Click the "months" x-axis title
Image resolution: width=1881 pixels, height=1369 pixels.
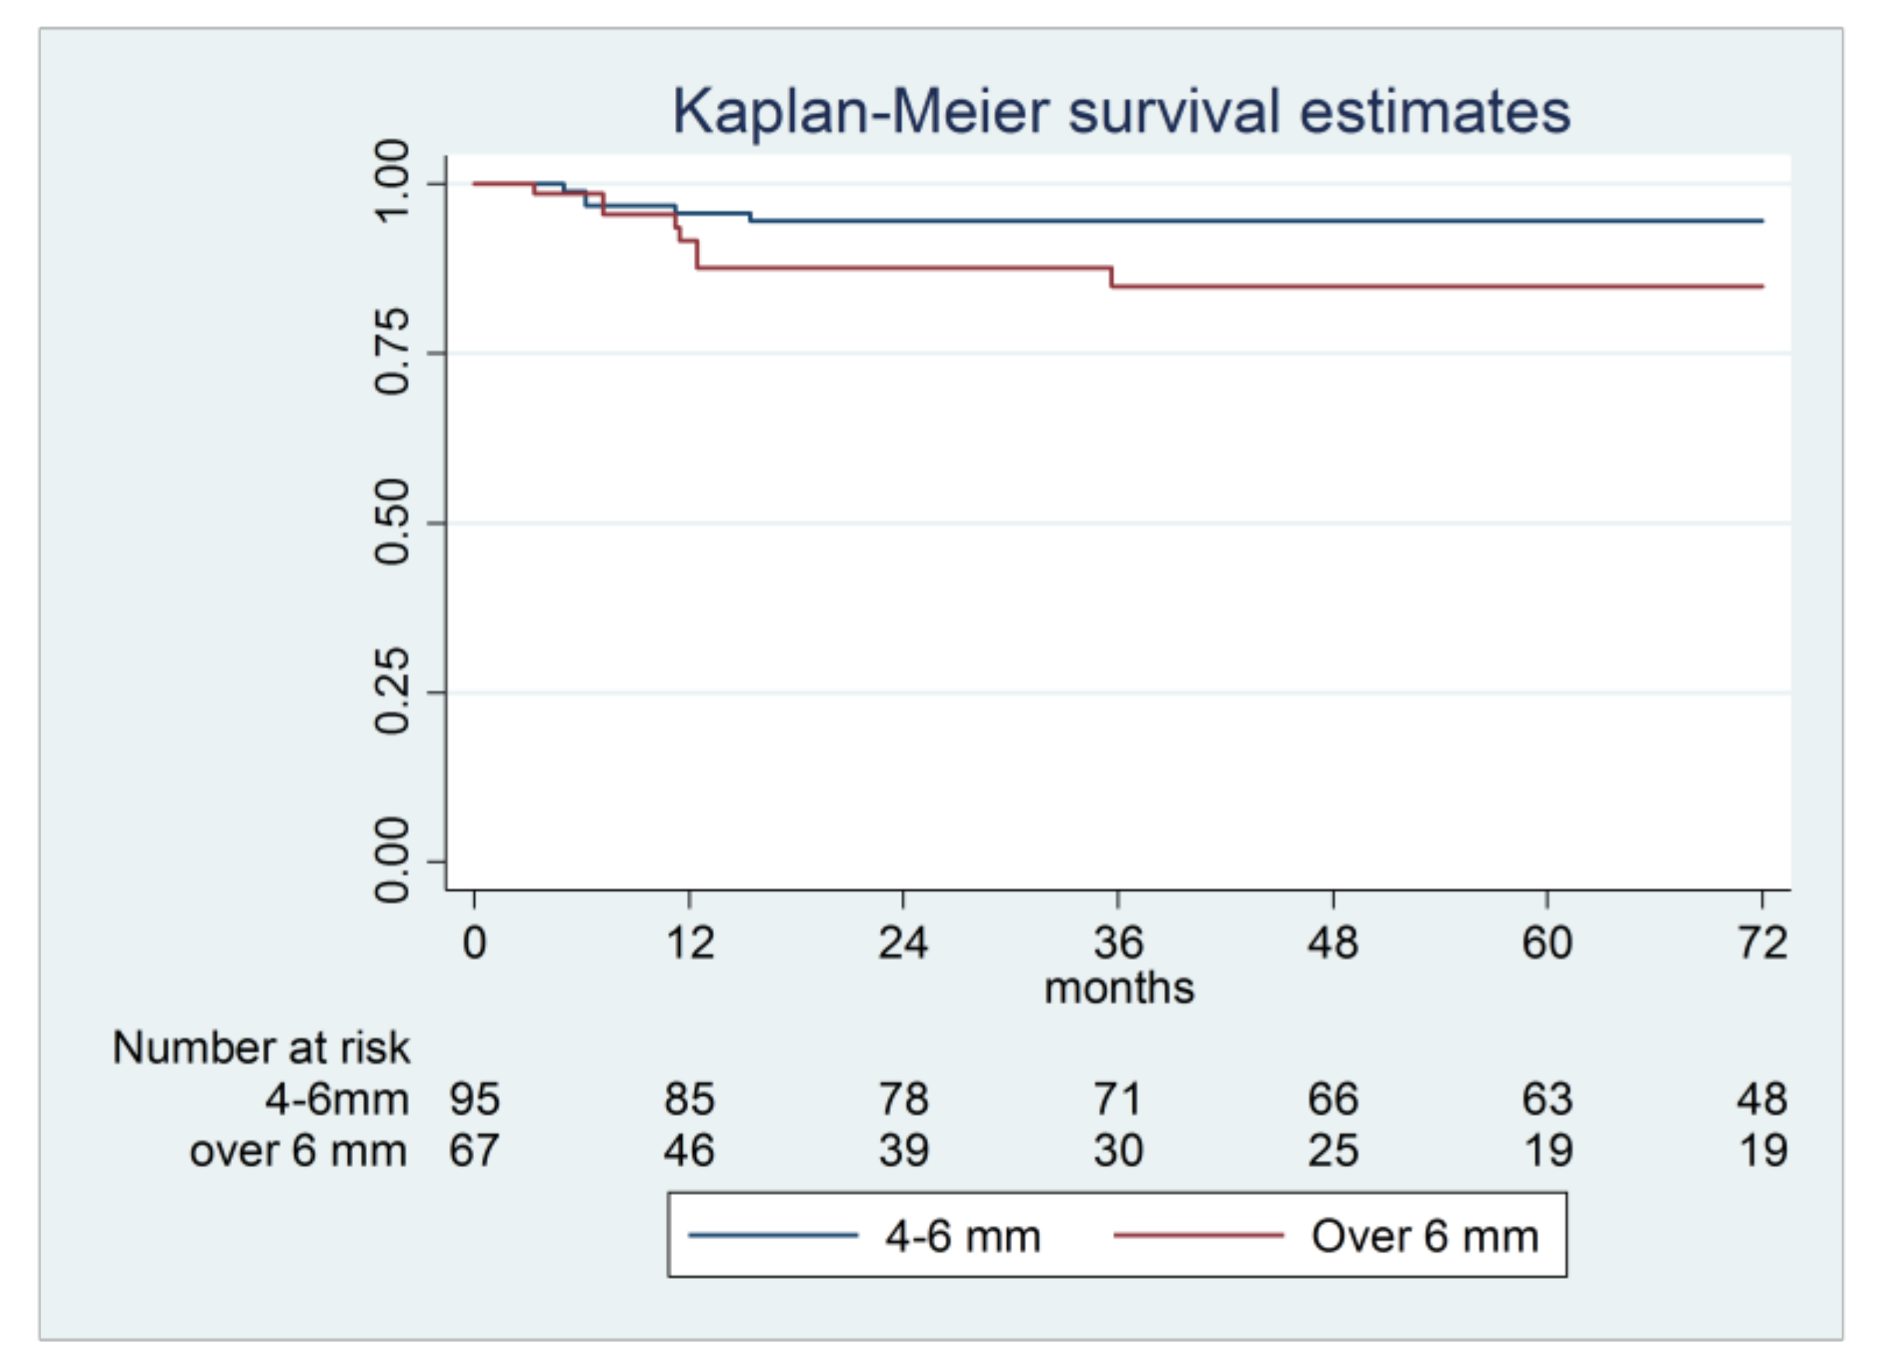point(1119,988)
